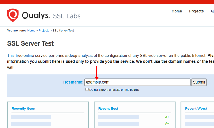Viewport: 214px width, 128px height.
Task: Follow the Home breadcrumb link
Action: (31, 31)
